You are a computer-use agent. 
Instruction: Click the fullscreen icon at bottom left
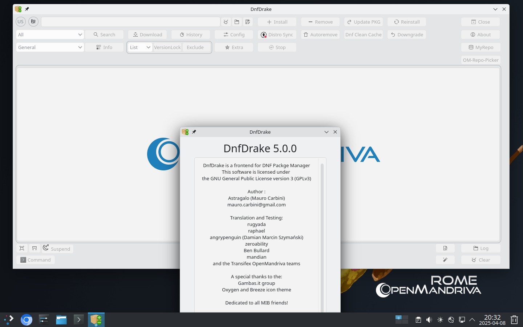pos(22,249)
